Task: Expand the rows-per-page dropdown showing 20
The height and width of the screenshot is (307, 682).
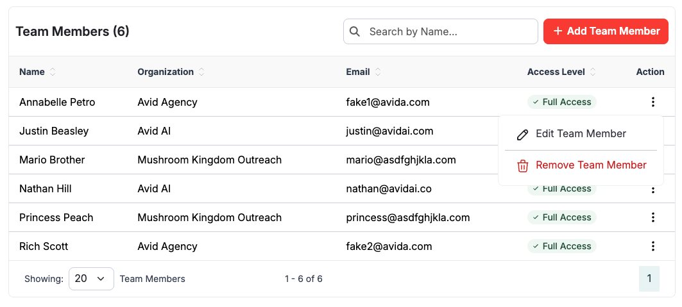Action: [x=91, y=279]
